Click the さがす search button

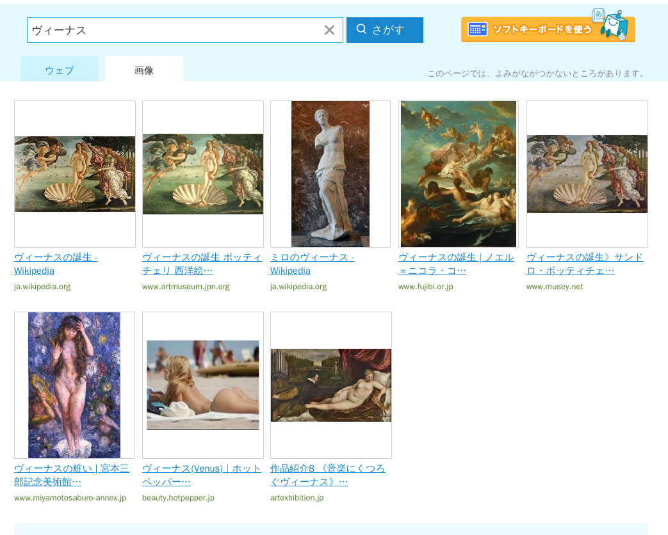click(x=385, y=30)
